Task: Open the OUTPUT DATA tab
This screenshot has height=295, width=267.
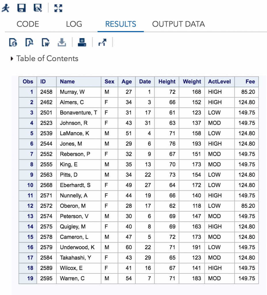Action: point(178,24)
